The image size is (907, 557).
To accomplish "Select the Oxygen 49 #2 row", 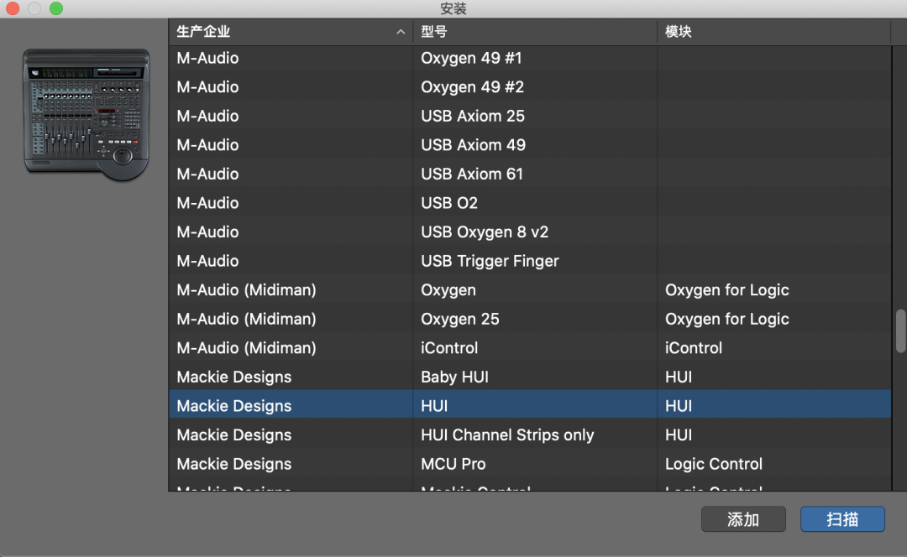I will click(x=530, y=86).
